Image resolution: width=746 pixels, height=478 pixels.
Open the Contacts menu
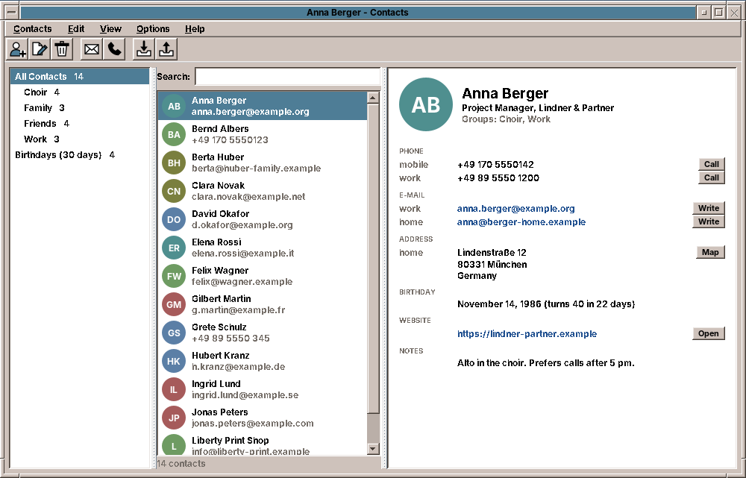(x=32, y=29)
